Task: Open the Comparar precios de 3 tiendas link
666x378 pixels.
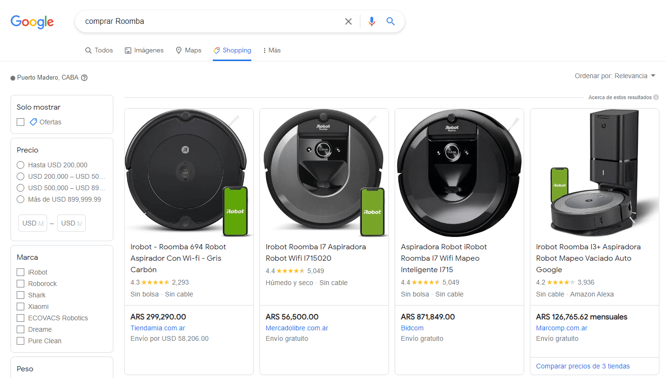Action: click(583, 366)
